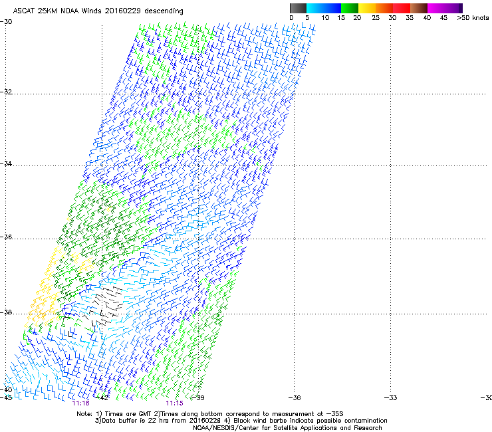Click the plot title "ASCAT 25KM NOAA Winds 20160229 descending"

pos(98,11)
